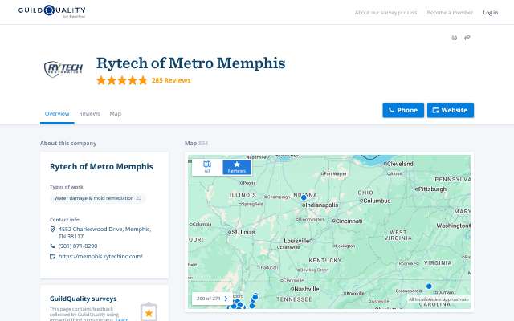Click the GuildQuality surveys heading
The width and height of the screenshot is (514, 321).
[84, 299]
